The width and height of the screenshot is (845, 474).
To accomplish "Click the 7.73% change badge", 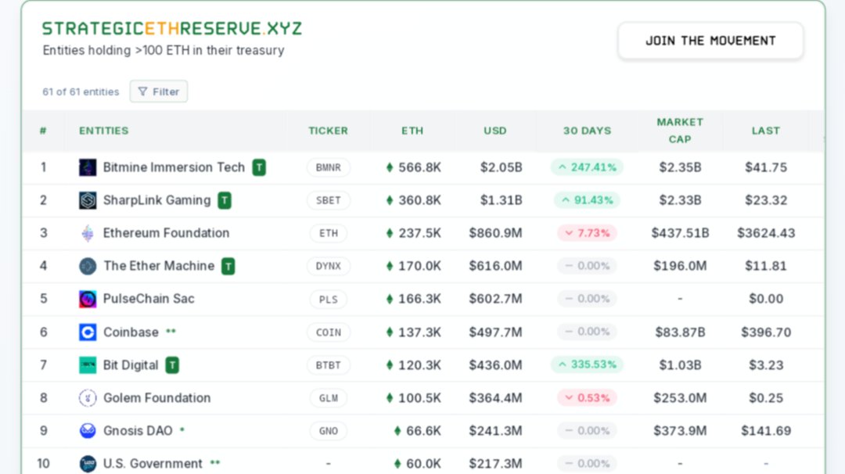I will tap(587, 233).
